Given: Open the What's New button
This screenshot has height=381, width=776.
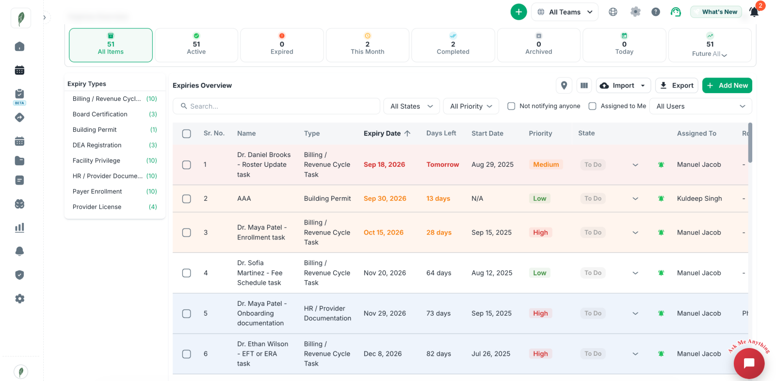Looking at the screenshot, I should point(716,12).
